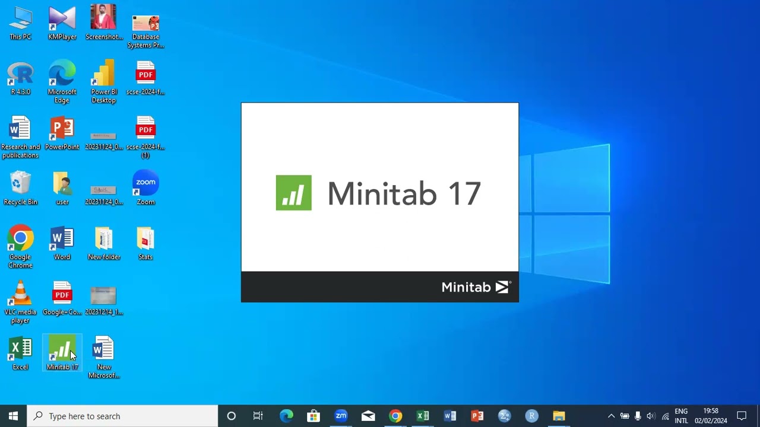The image size is (760, 427).
Task: Select the New Microsof... Word document
Action: tap(104, 358)
